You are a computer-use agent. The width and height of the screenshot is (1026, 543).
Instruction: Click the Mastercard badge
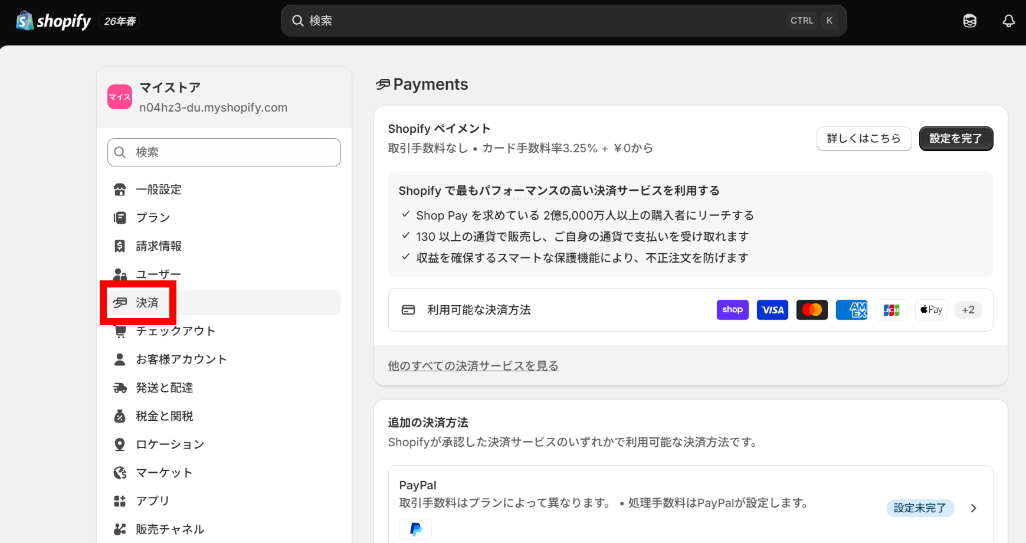pyautogui.click(x=812, y=310)
